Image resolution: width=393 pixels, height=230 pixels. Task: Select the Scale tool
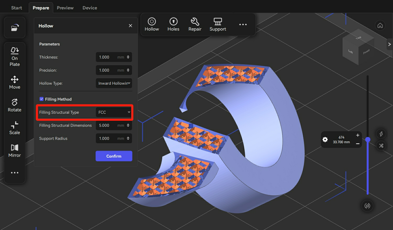pyautogui.click(x=15, y=128)
